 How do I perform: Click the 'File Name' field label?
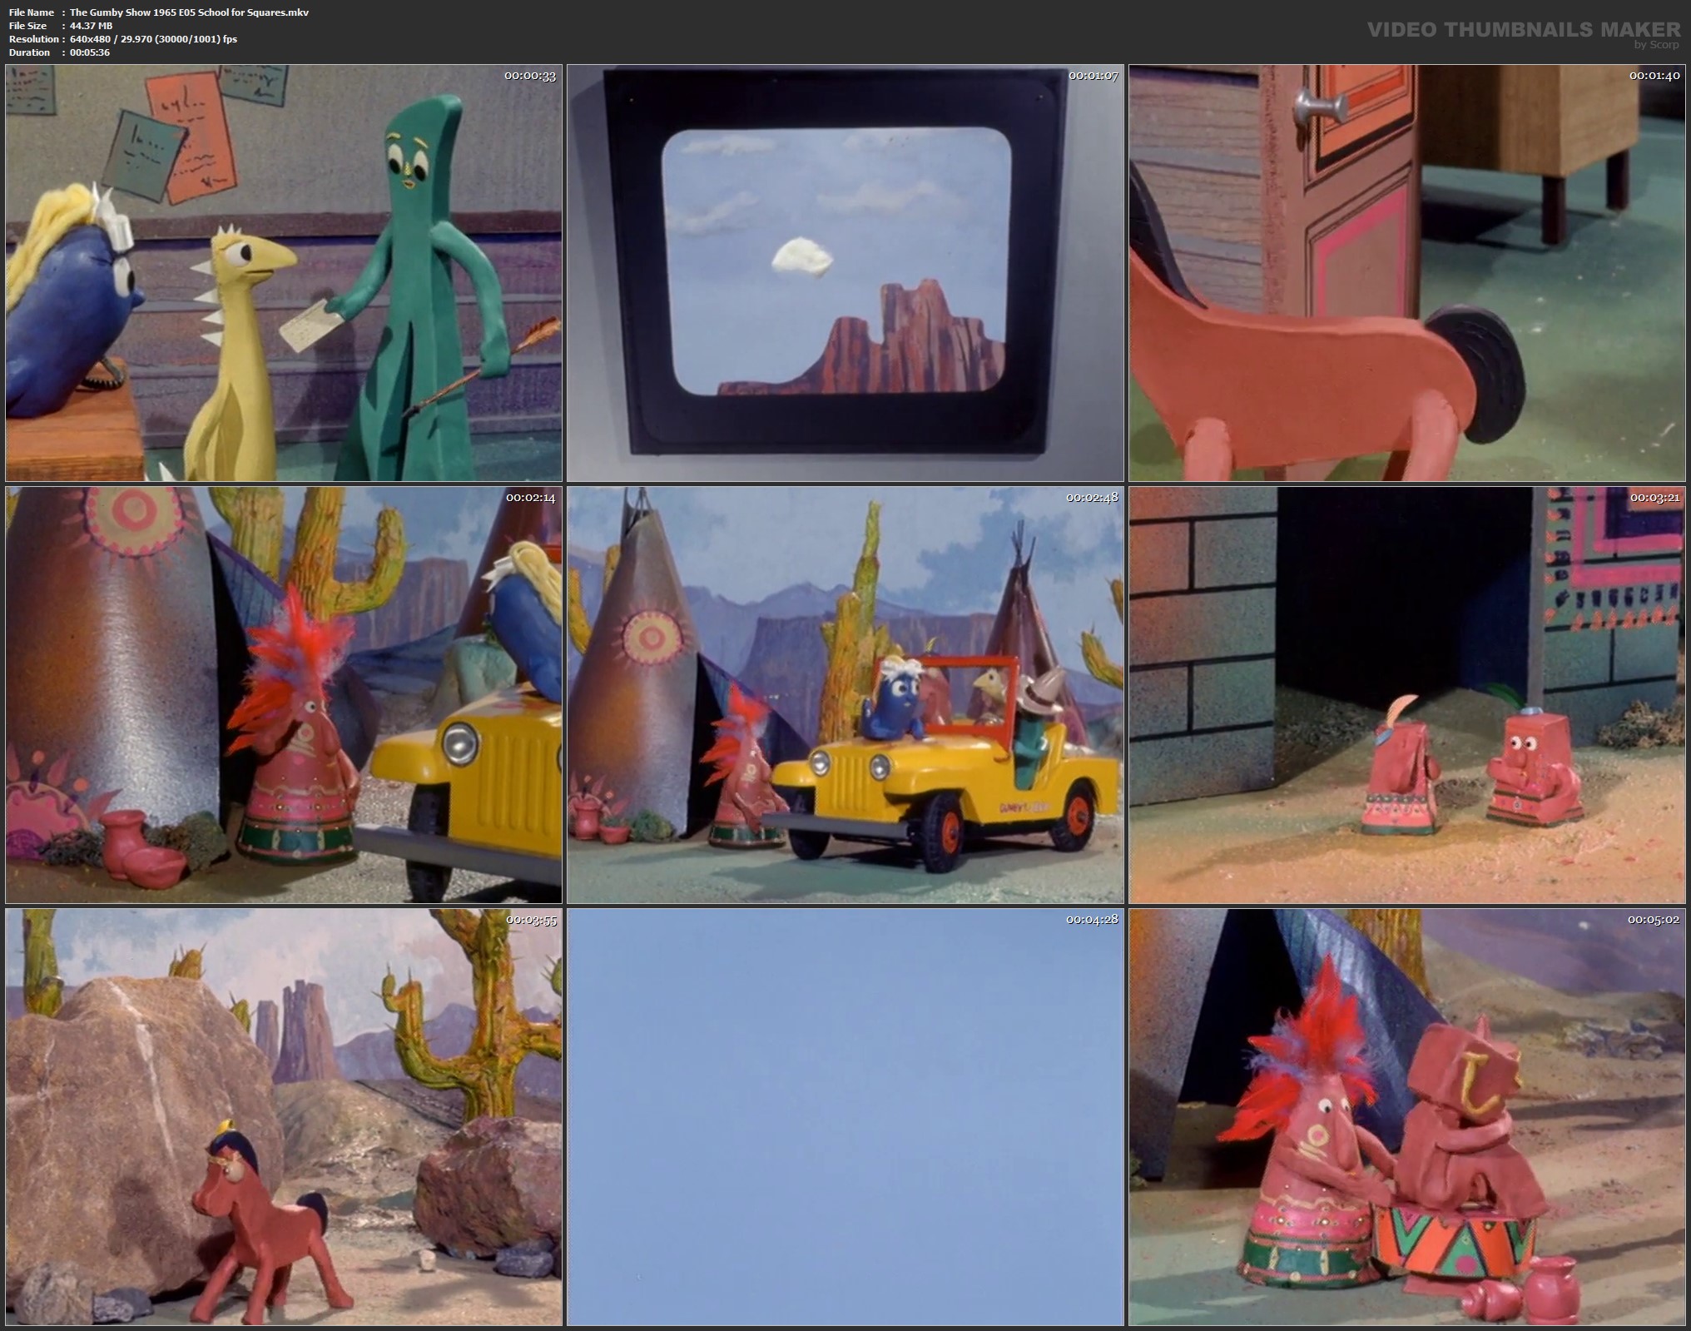pyautogui.click(x=32, y=12)
